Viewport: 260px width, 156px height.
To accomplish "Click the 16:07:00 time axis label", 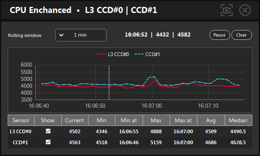I will point(152,106).
